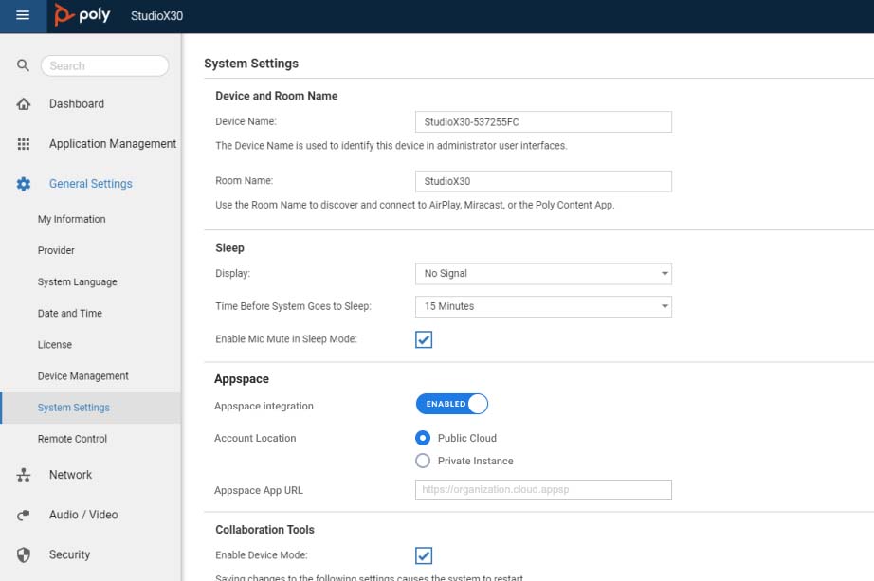Image resolution: width=874 pixels, height=581 pixels.
Task: Select Public Cloud account location
Action: (x=423, y=438)
